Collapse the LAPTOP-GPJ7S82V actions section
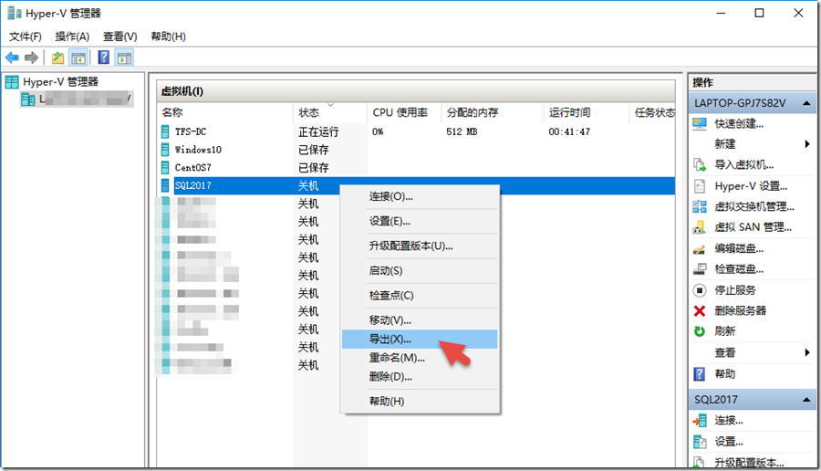 point(806,103)
